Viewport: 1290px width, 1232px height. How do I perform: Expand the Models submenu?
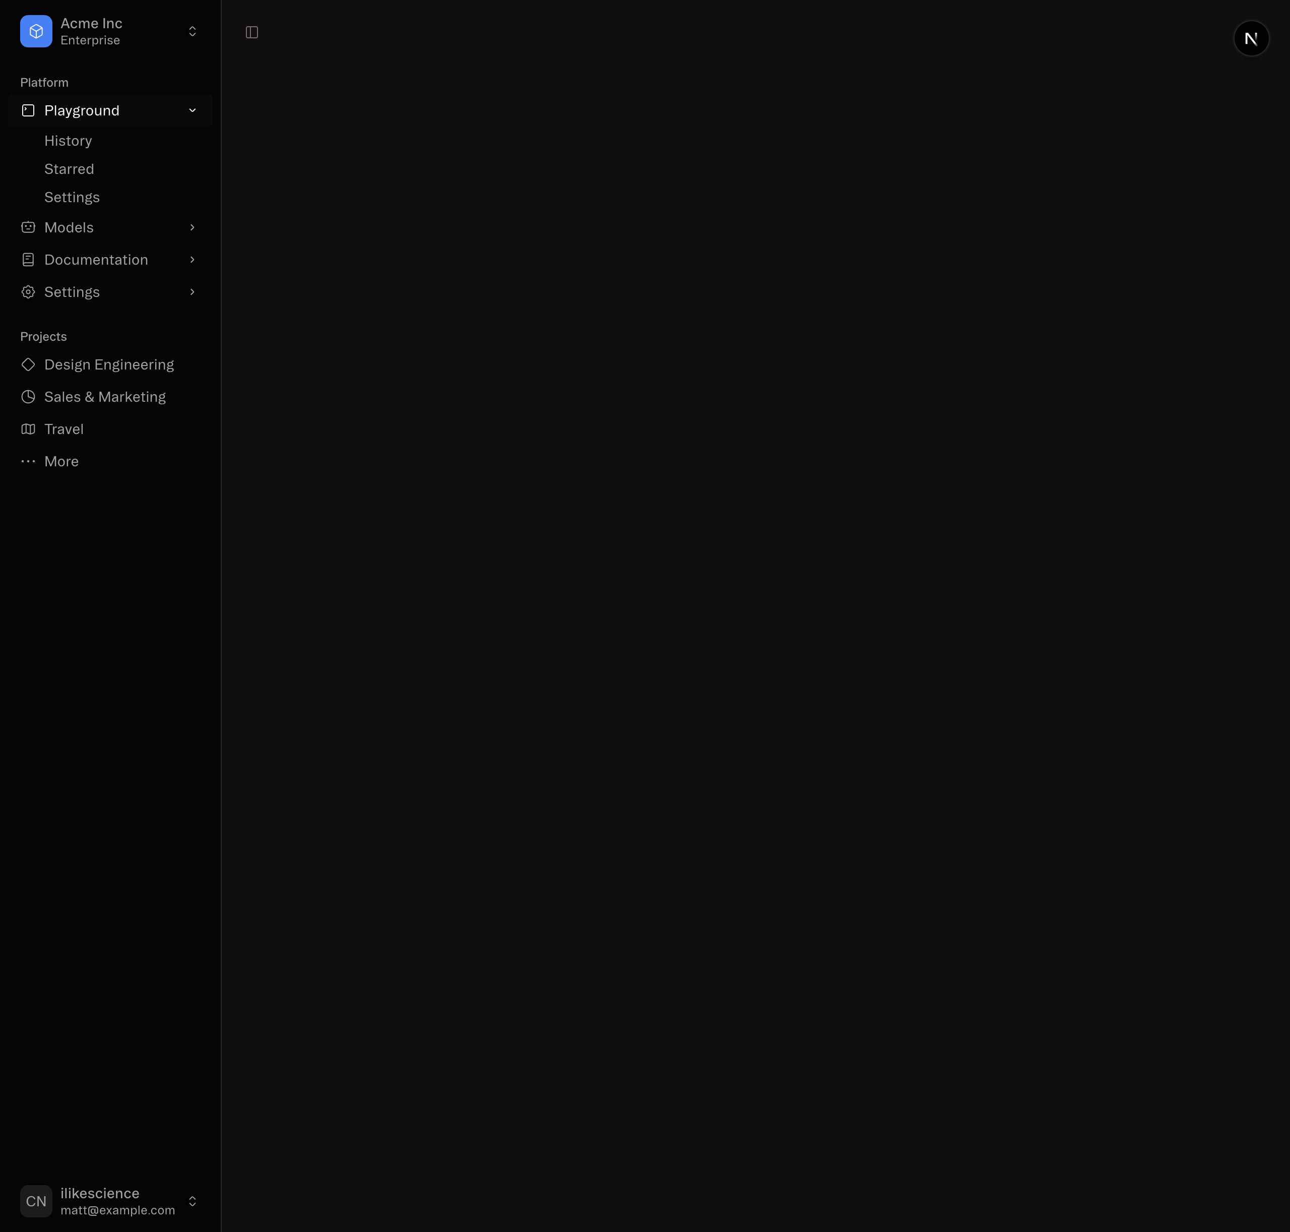[x=191, y=227]
